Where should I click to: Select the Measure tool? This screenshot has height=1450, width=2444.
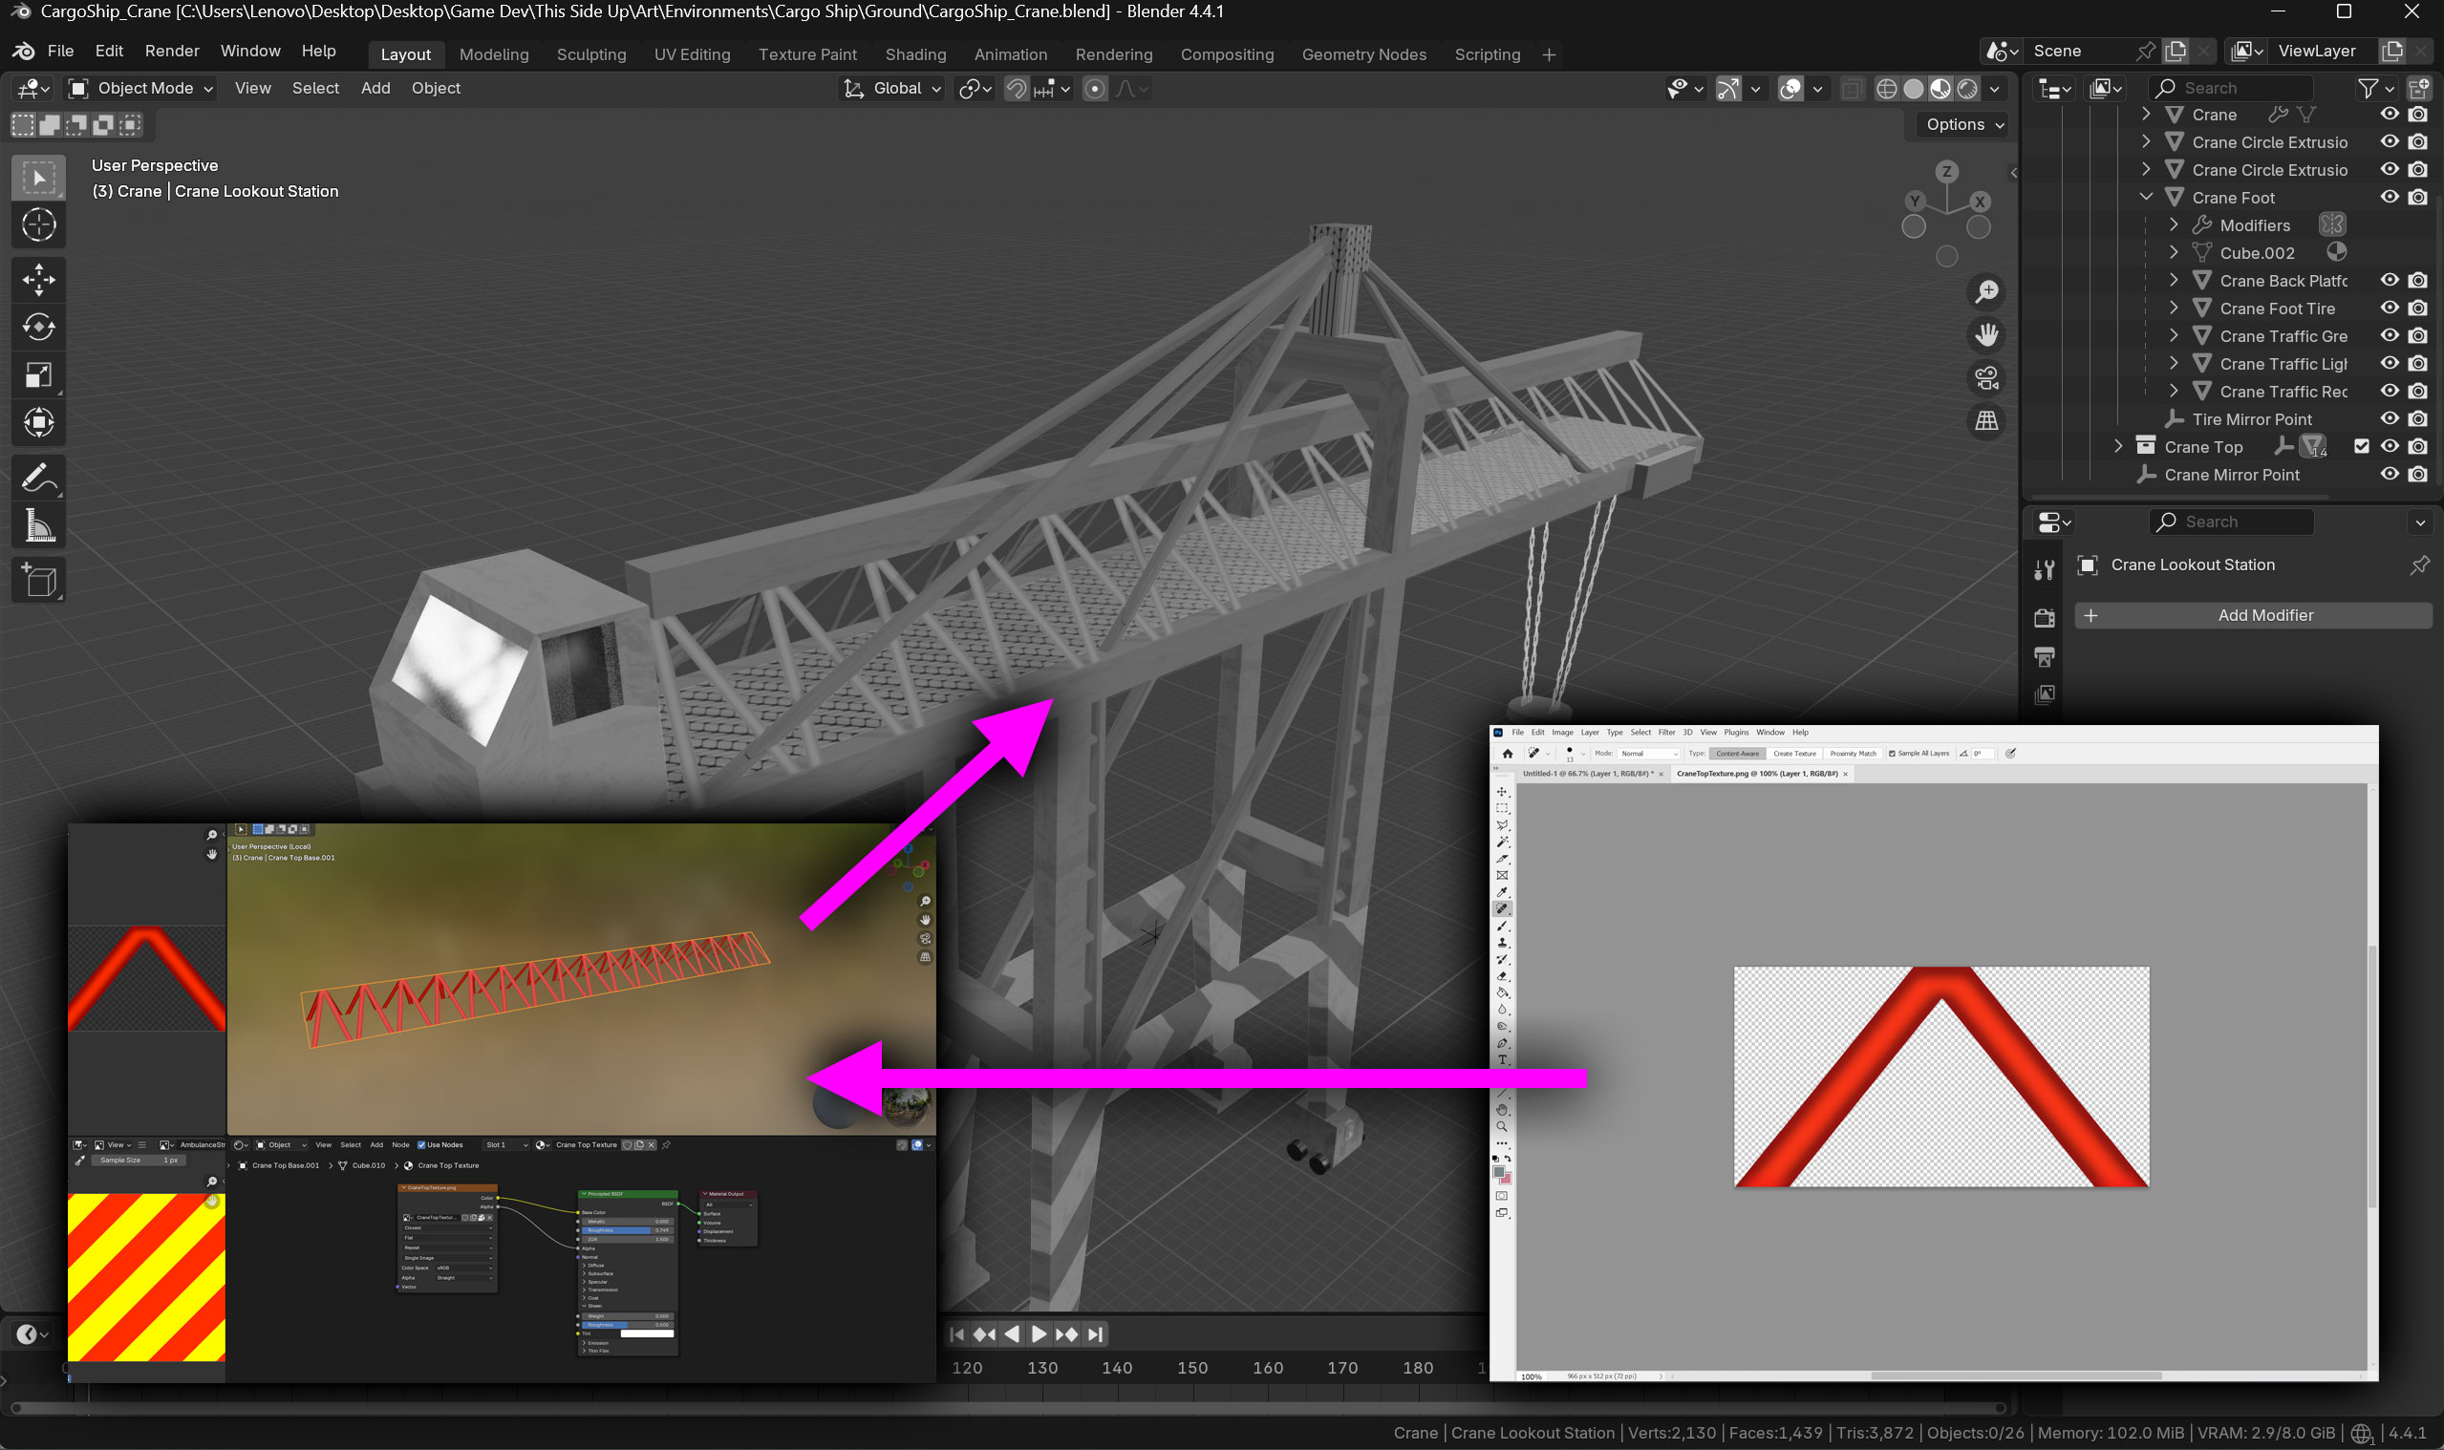[x=38, y=526]
